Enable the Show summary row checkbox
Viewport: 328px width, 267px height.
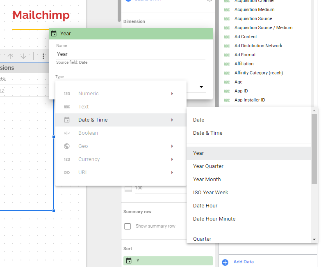pyautogui.click(x=128, y=226)
